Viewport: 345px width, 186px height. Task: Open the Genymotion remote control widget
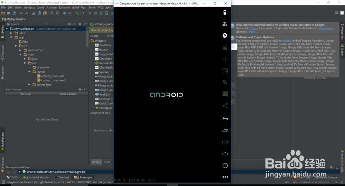(x=225, y=59)
